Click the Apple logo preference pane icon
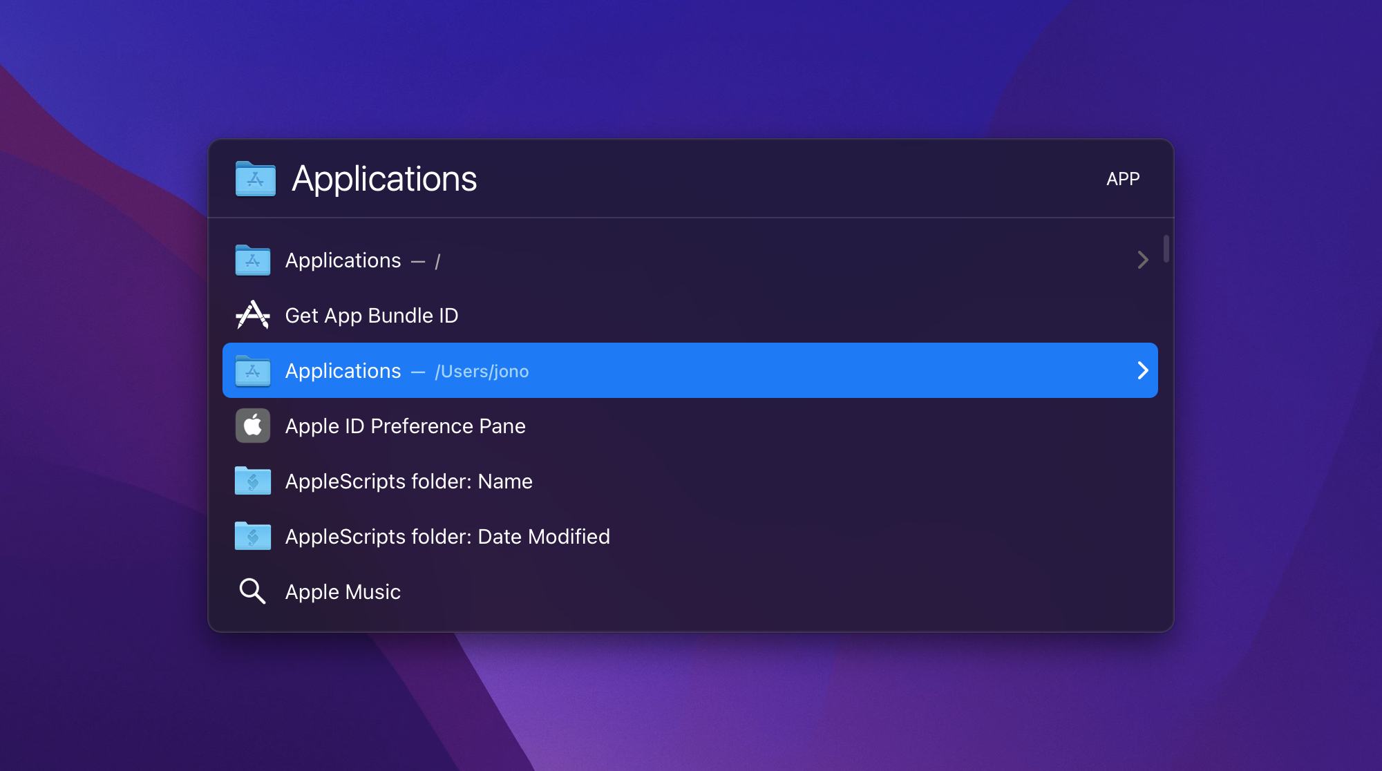 pyautogui.click(x=253, y=426)
